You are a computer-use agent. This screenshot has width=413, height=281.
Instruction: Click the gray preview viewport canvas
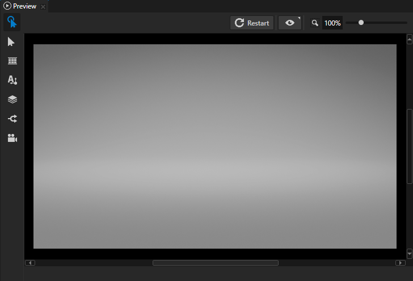pyautogui.click(x=214, y=146)
